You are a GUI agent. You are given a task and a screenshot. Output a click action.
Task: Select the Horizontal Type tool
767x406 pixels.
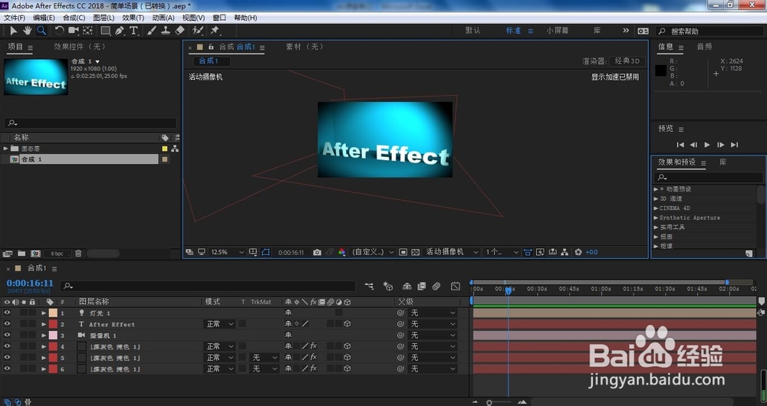pos(133,31)
